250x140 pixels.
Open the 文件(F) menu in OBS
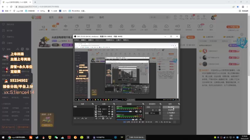tap(77, 40)
